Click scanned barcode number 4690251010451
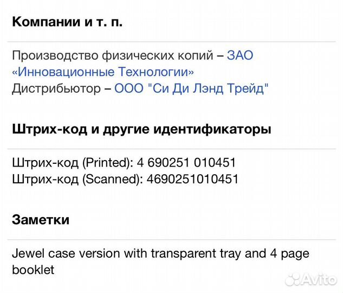 pos(192,179)
